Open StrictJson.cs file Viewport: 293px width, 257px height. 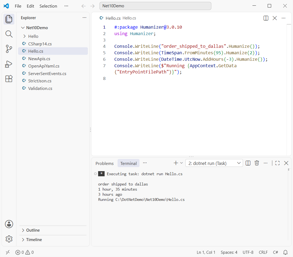53,81
